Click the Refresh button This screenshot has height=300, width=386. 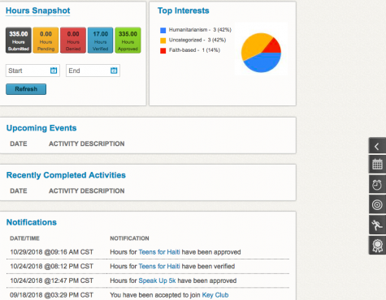pos(26,89)
